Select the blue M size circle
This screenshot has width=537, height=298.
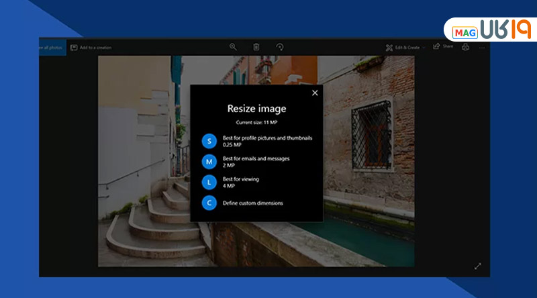[x=209, y=162]
